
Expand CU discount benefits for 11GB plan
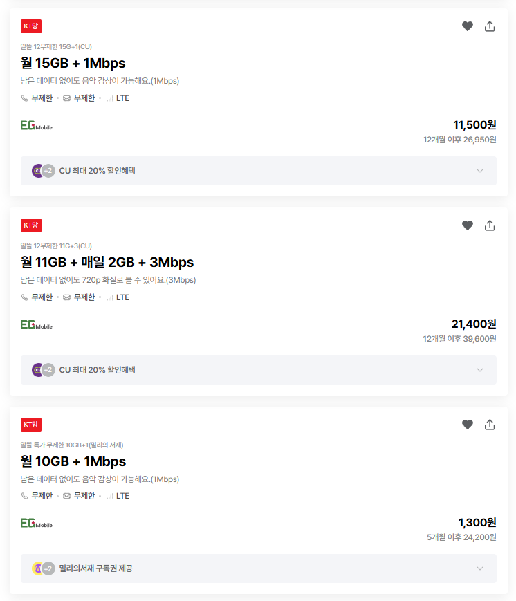pyautogui.click(x=480, y=370)
